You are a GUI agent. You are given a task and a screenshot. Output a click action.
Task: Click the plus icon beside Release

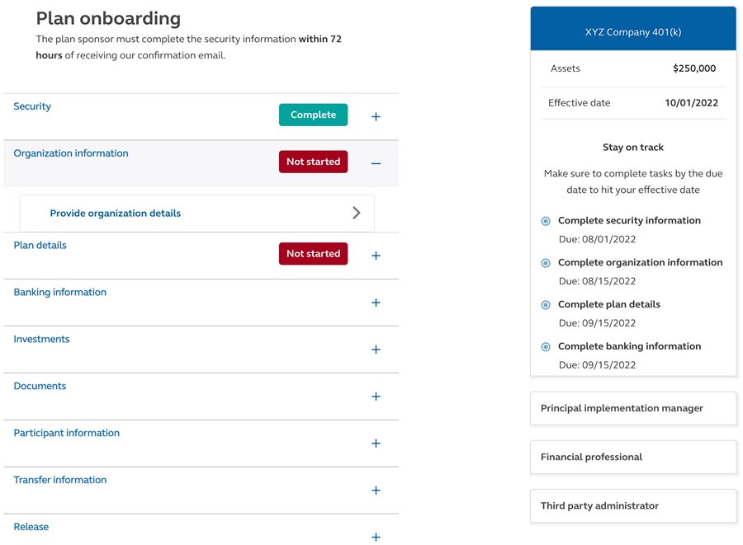coord(376,537)
